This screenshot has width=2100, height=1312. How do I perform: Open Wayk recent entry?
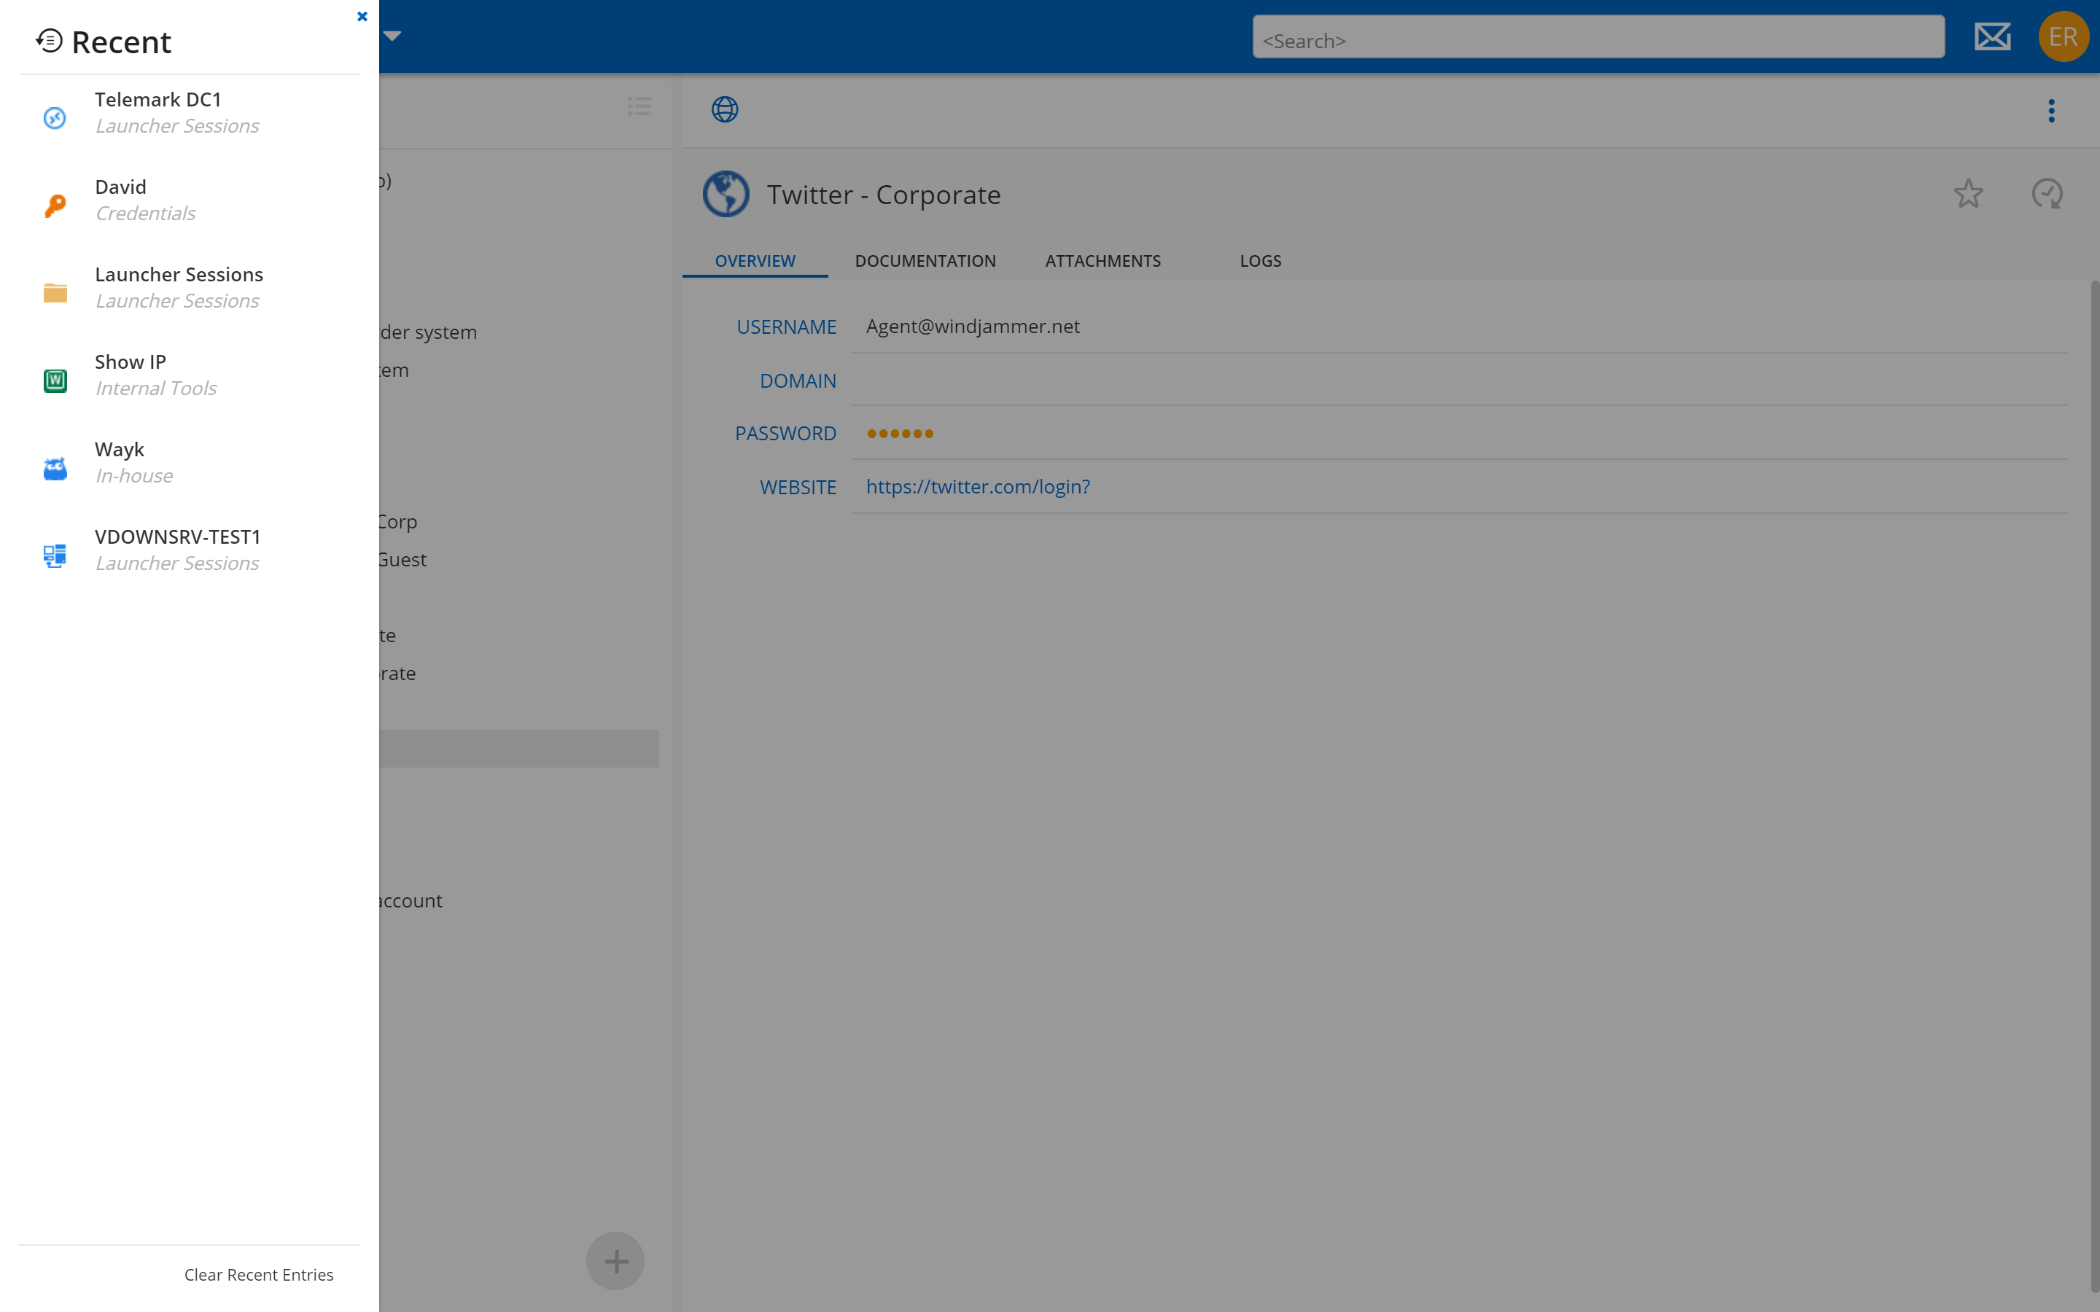click(189, 463)
